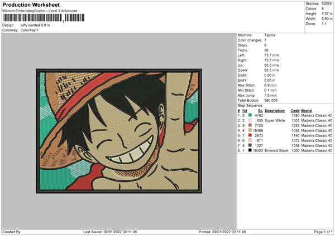Image resolution: width=335 pixels, height=236 pixels.
Task: Click the orange swatch in stop 3
Action: click(250, 125)
